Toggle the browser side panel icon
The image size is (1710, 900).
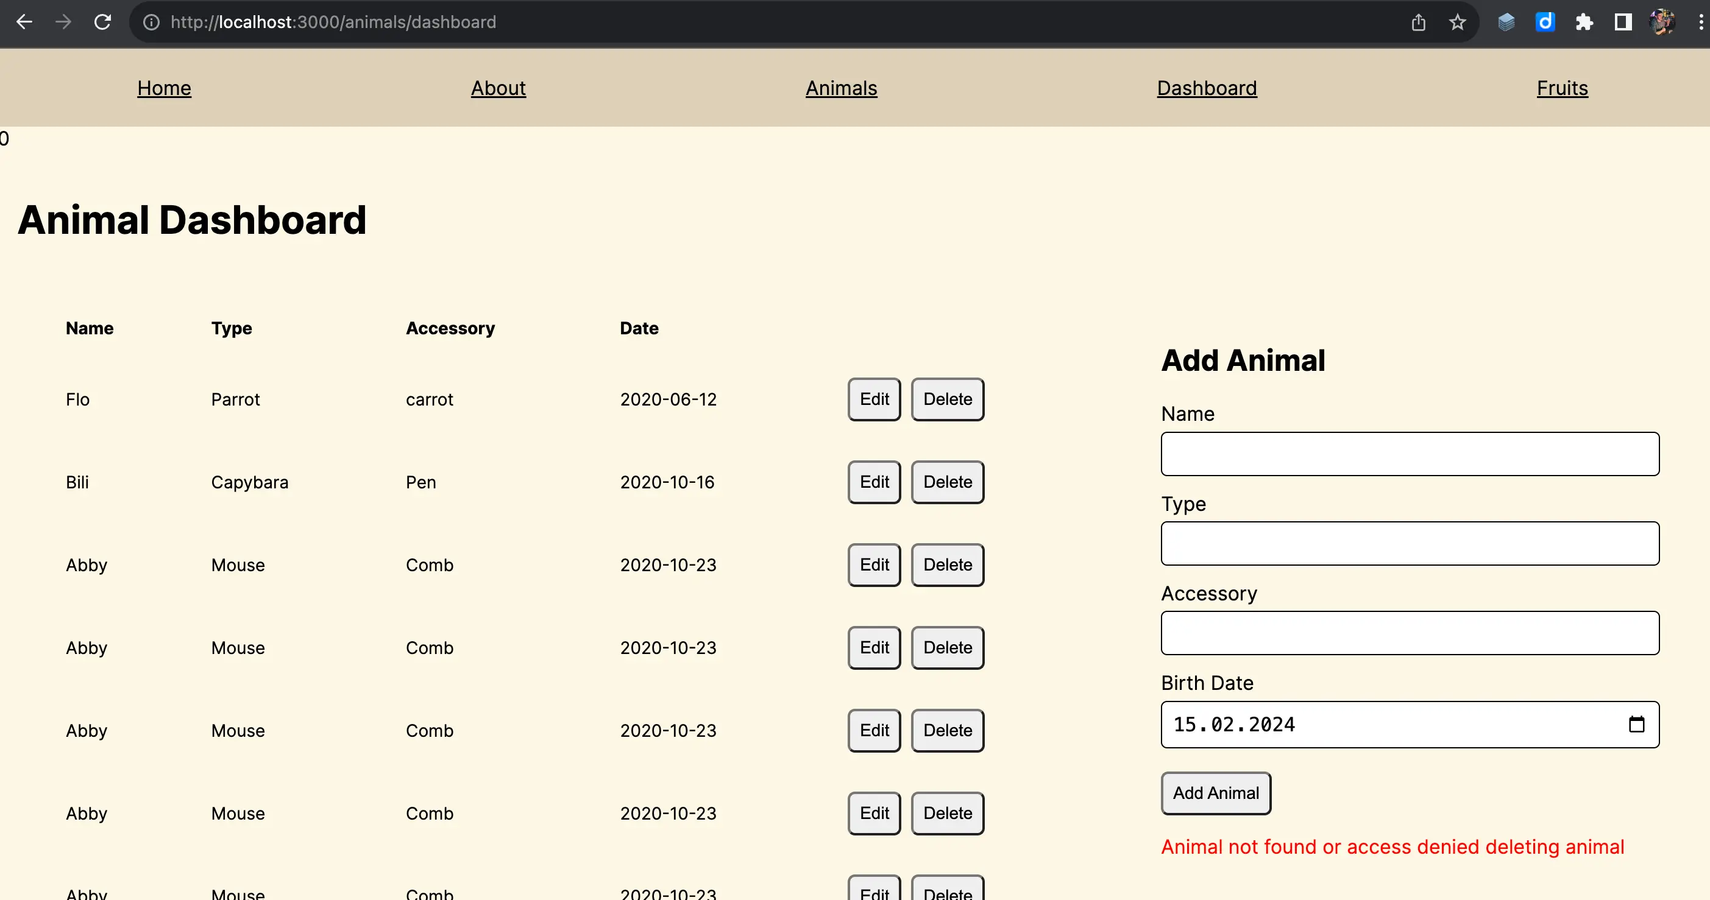point(1623,22)
